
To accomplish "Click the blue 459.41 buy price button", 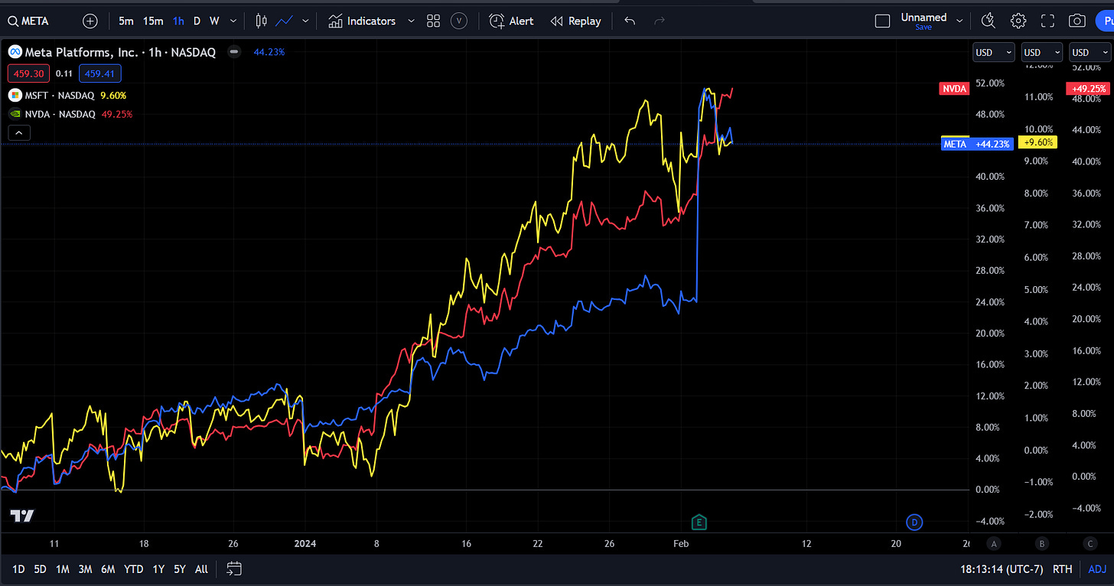I will coord(99,73).
